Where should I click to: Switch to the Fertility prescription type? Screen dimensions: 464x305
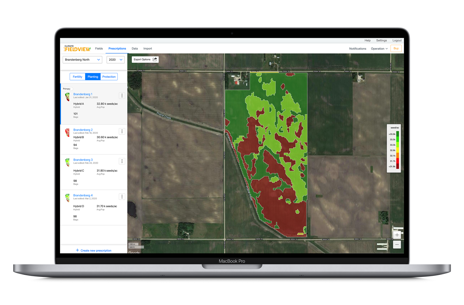click(78, 77)
